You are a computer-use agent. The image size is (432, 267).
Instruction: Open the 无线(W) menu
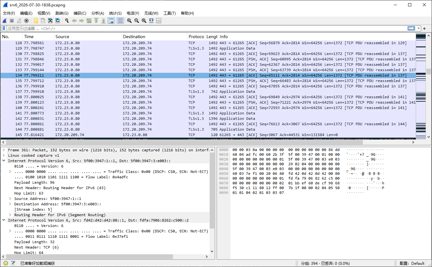tap(151, 13)
